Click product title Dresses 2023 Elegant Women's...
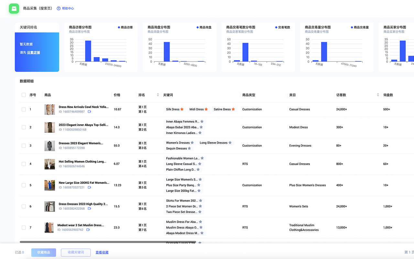Screen dimensions: 414x259 coord(81,143)
